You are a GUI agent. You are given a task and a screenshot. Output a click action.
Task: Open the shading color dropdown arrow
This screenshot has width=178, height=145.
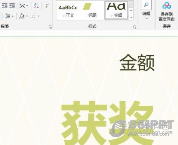tap(27, 16)
